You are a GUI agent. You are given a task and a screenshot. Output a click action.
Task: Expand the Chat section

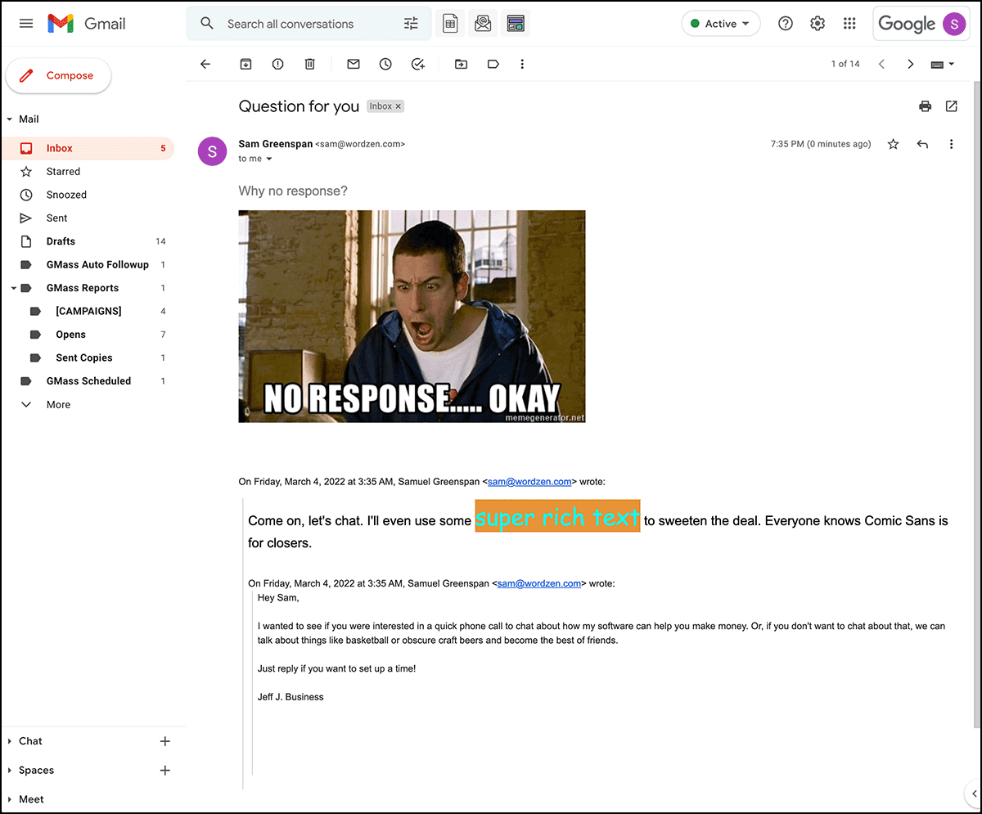pos(10,741)
